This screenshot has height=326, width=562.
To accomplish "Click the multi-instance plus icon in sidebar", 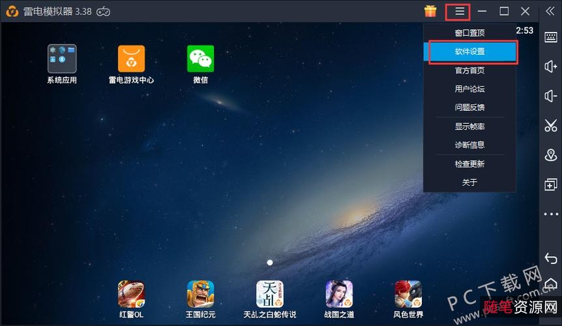I will tap(551, 185).
